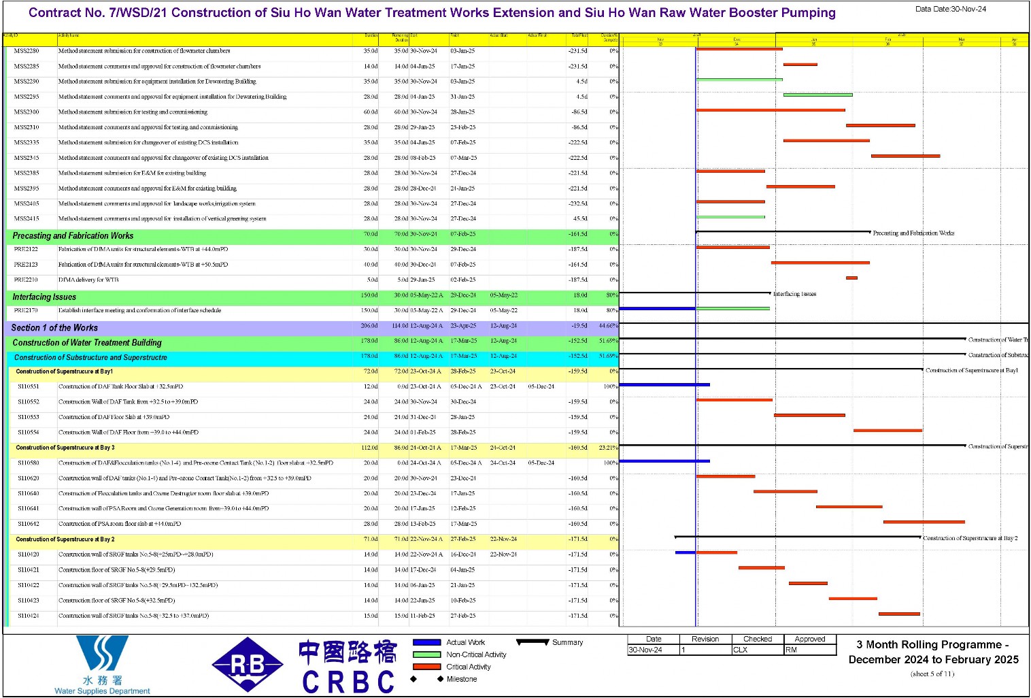
Task: Select activity ID MSS2345
Action: tap(27, 158)
